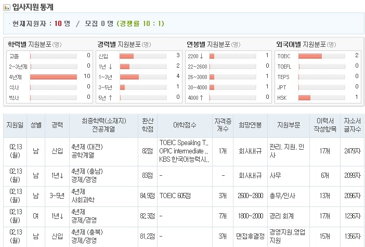Click the 여 gender cell
Image resolution: width=365 pixels, height=247 pixels.
point(36,216)
